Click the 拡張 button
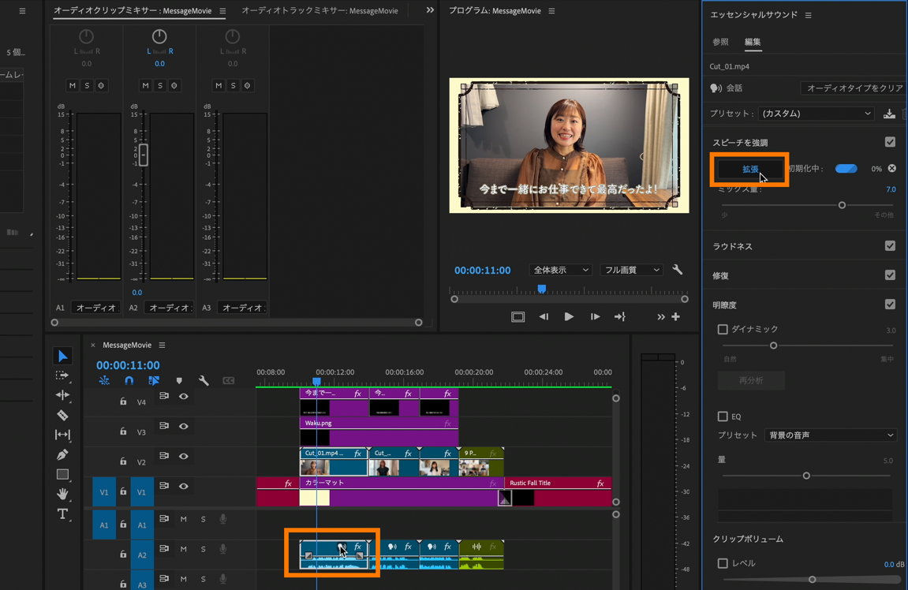Image resolution: width=908 pixels, height=590 pixels. [x=749, y=169]
